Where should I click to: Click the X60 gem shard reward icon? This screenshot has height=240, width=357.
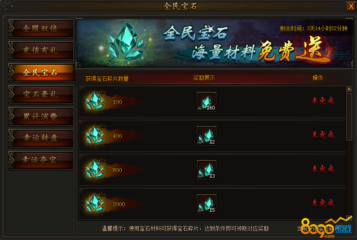207,102
